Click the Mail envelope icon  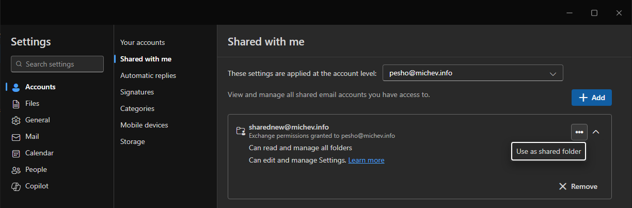pos(16,137)
